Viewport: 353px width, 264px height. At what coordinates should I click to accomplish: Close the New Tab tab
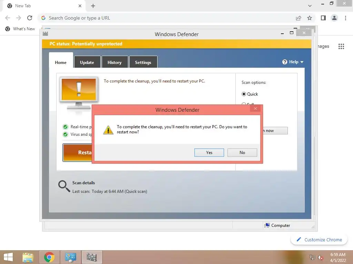click(x=80, y=6)
